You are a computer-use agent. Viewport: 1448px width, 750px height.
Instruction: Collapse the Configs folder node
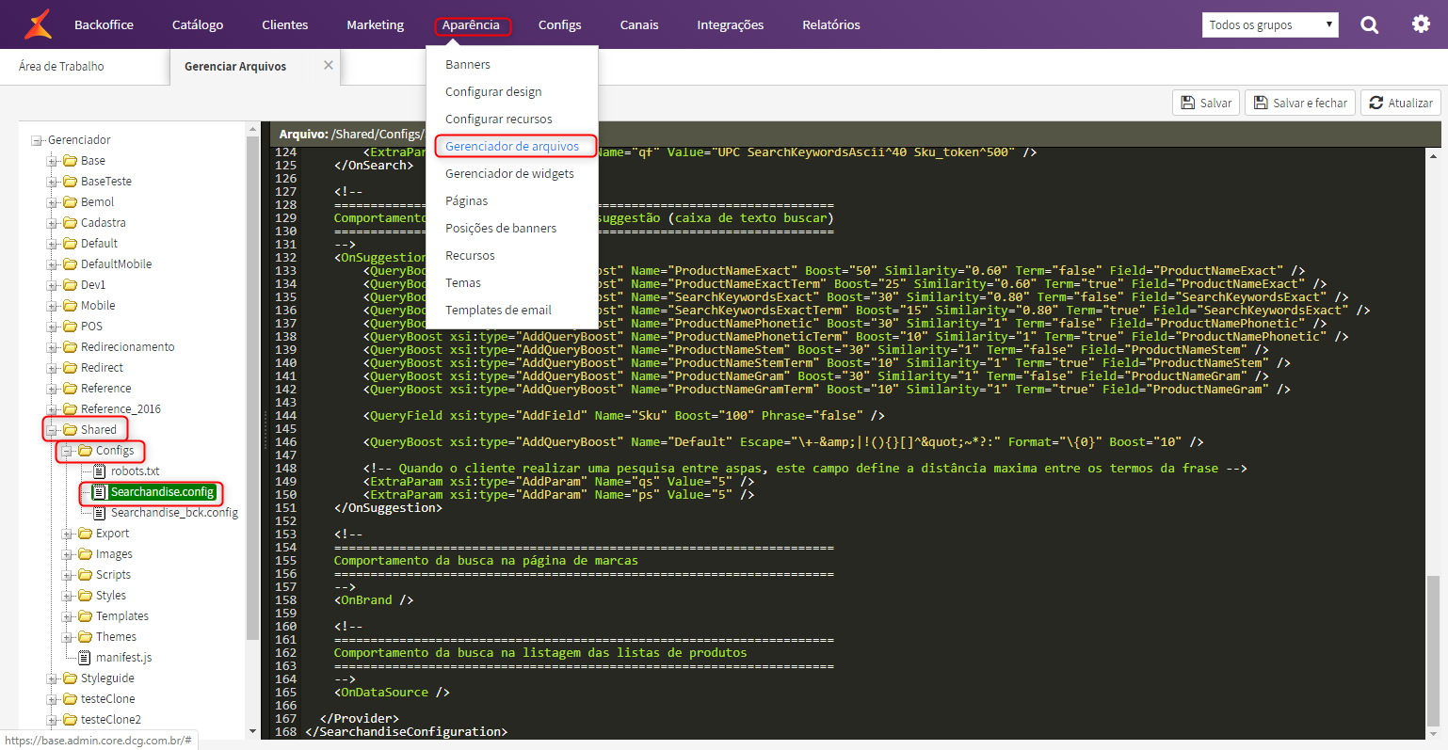point(68,451)
